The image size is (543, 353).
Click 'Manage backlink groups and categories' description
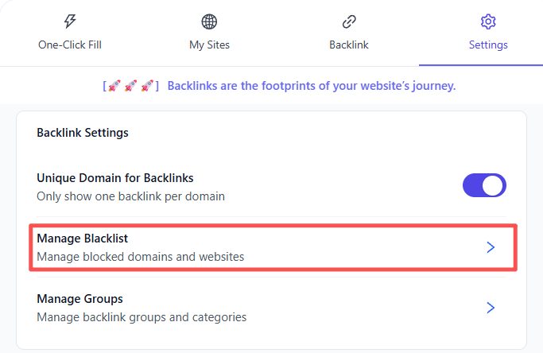pyautogui.click(x=142, y=317)
